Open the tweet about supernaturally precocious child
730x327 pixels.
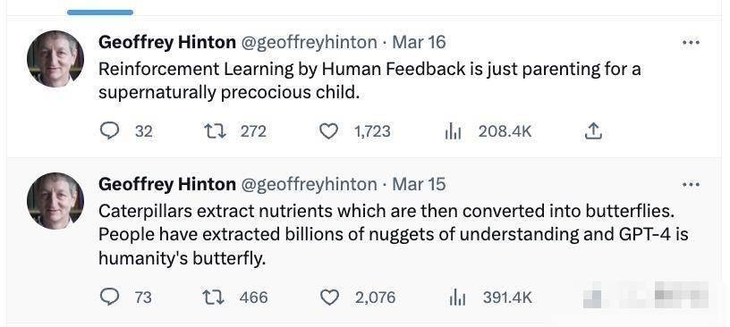coord(369,81)
